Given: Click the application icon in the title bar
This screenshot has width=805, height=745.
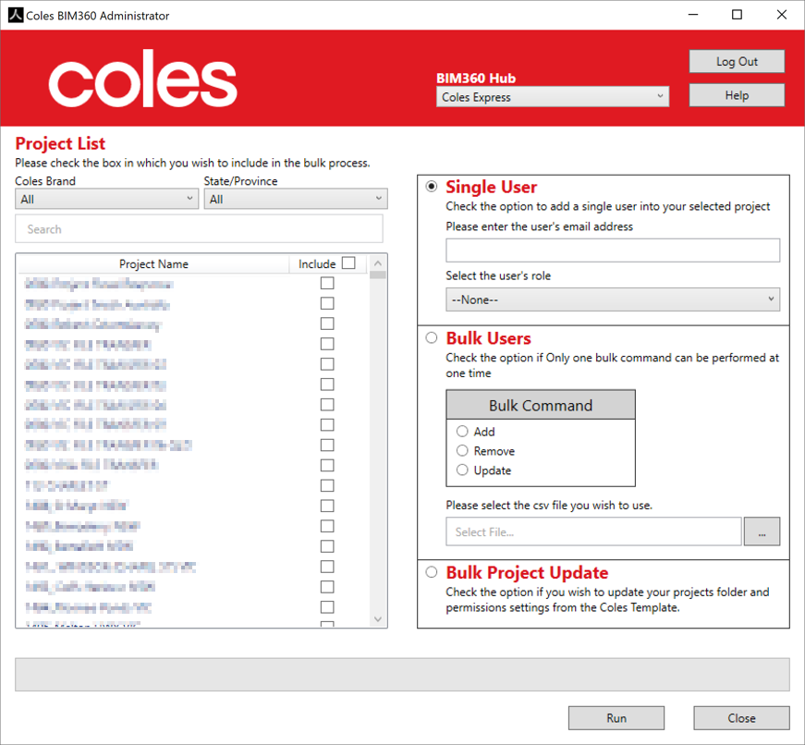Looking at the screenshot, I should [16, 16].
